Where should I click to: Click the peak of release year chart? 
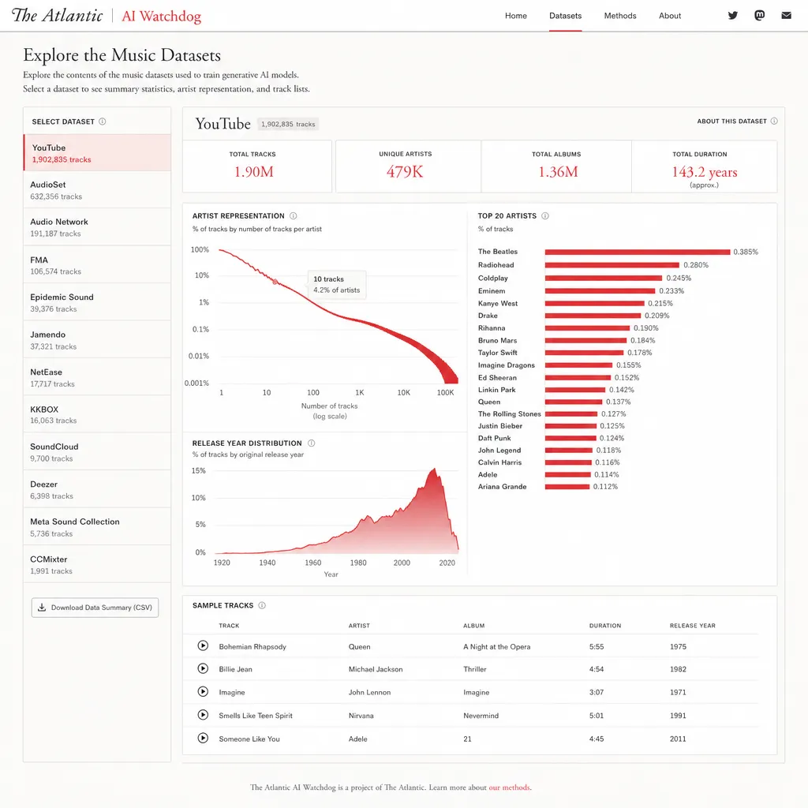pyautogui.click(x=435, y=469)
